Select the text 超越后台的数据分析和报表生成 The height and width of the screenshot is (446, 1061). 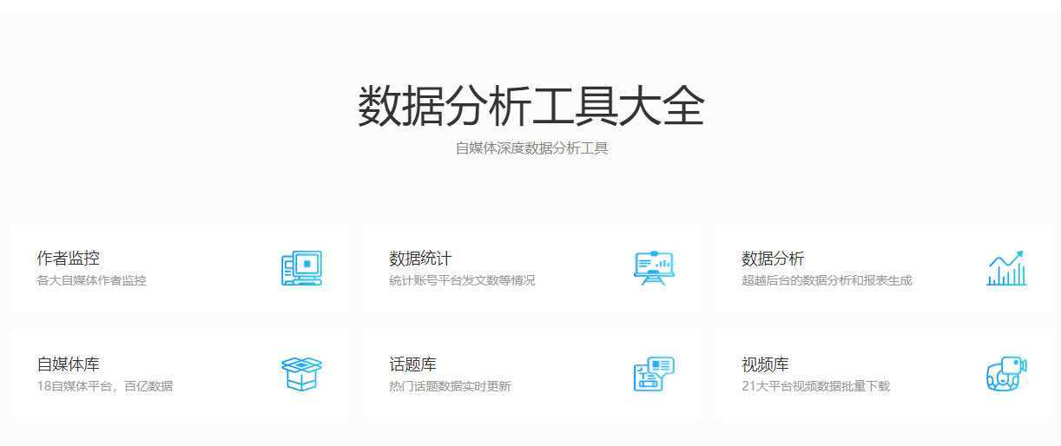click(827, 280)
